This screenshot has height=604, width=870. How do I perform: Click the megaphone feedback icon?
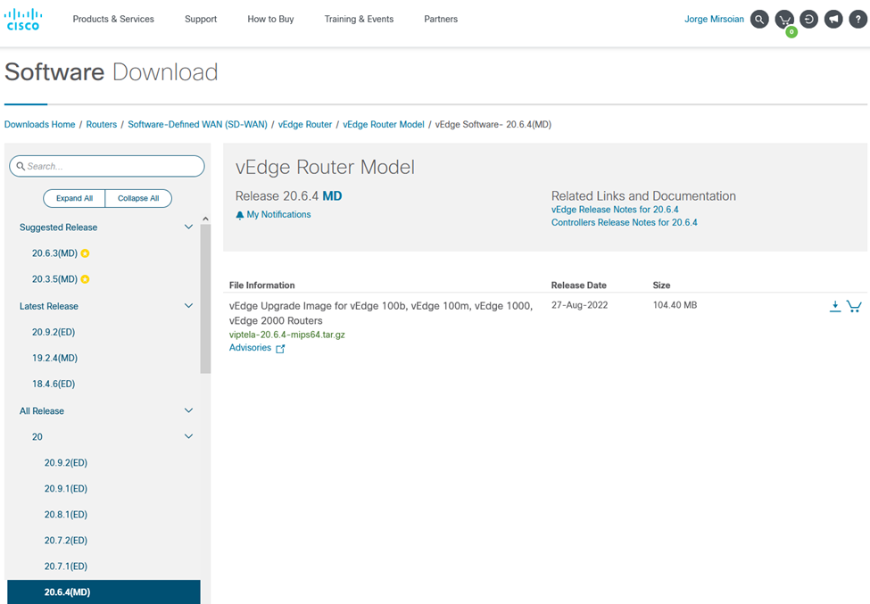[x=833, y=19]
